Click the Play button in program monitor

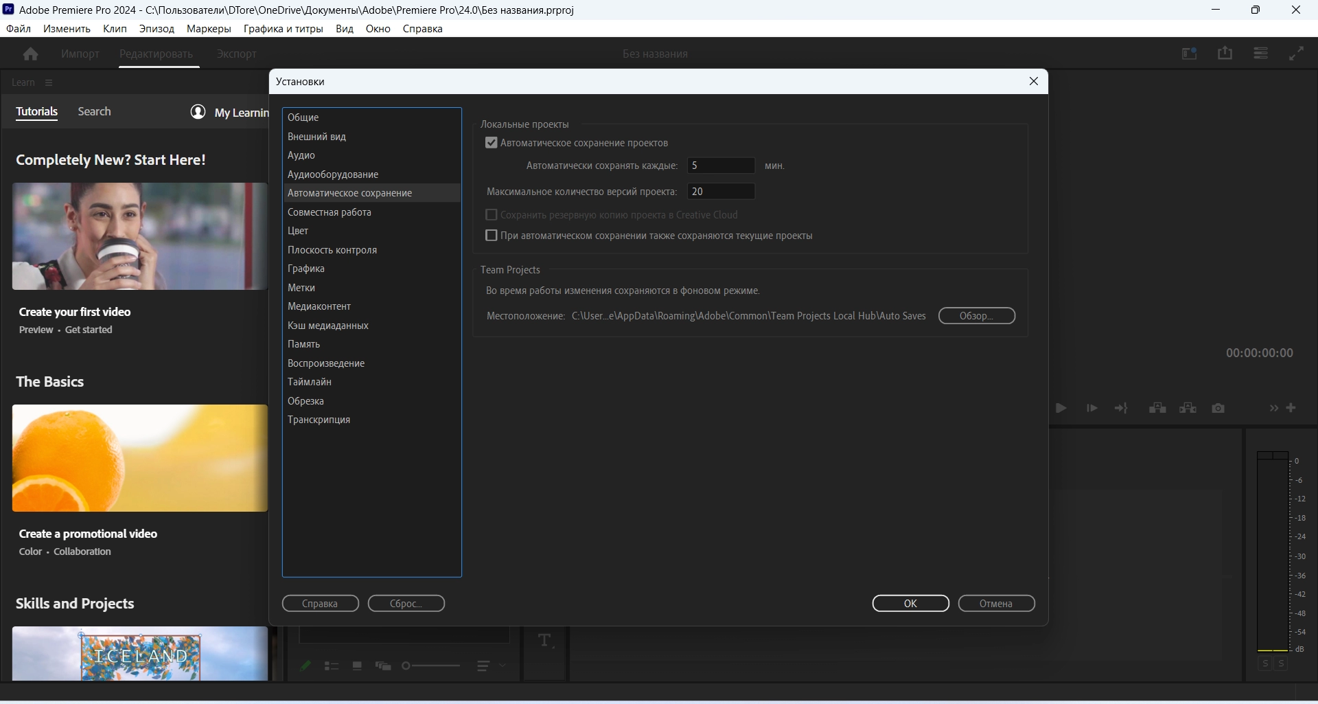pyautogui.click(x=1061, y=408)
